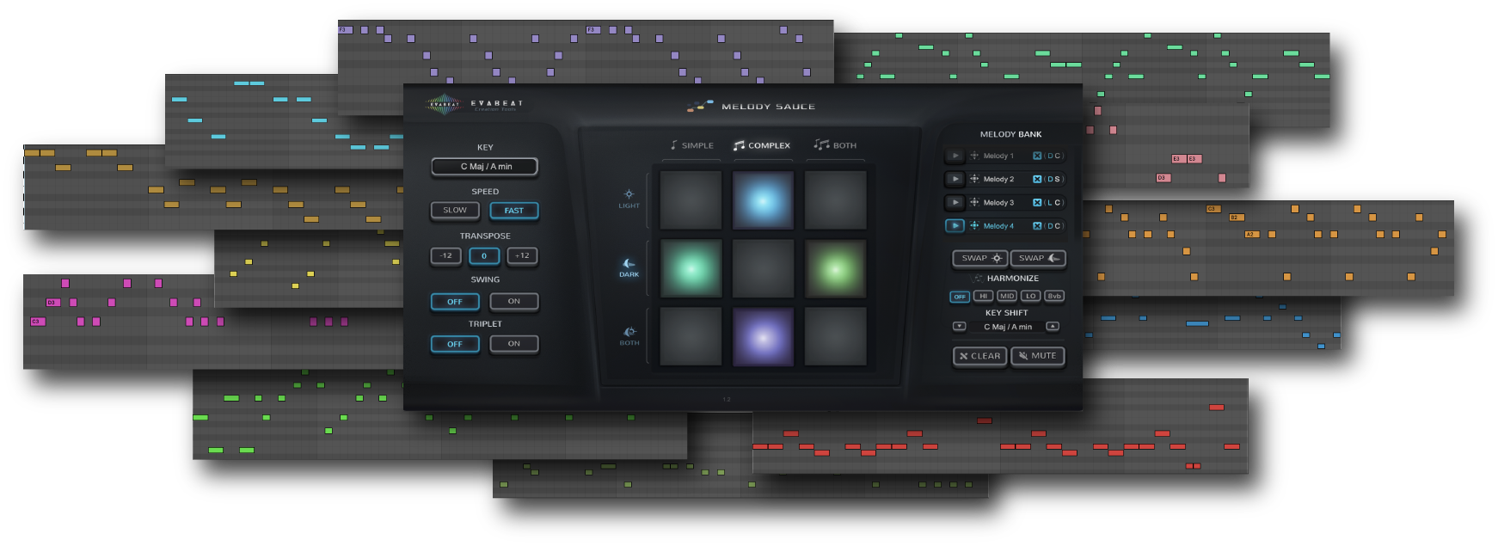Set Harmonize to 8vb

(x=1054, y=296)
